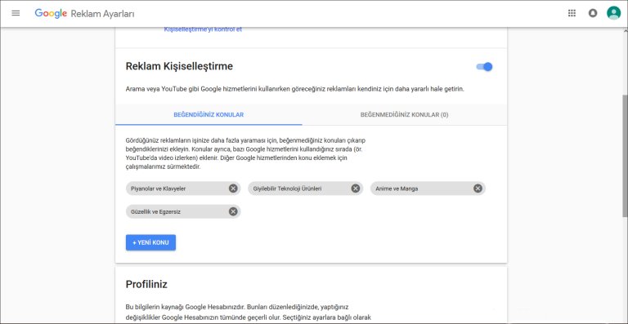Remove Giyilebilir Teknoloji Ürünleri topic
The height and width of the screenshot is (324, 628).
pyautogui.click(x=355, y=189)
